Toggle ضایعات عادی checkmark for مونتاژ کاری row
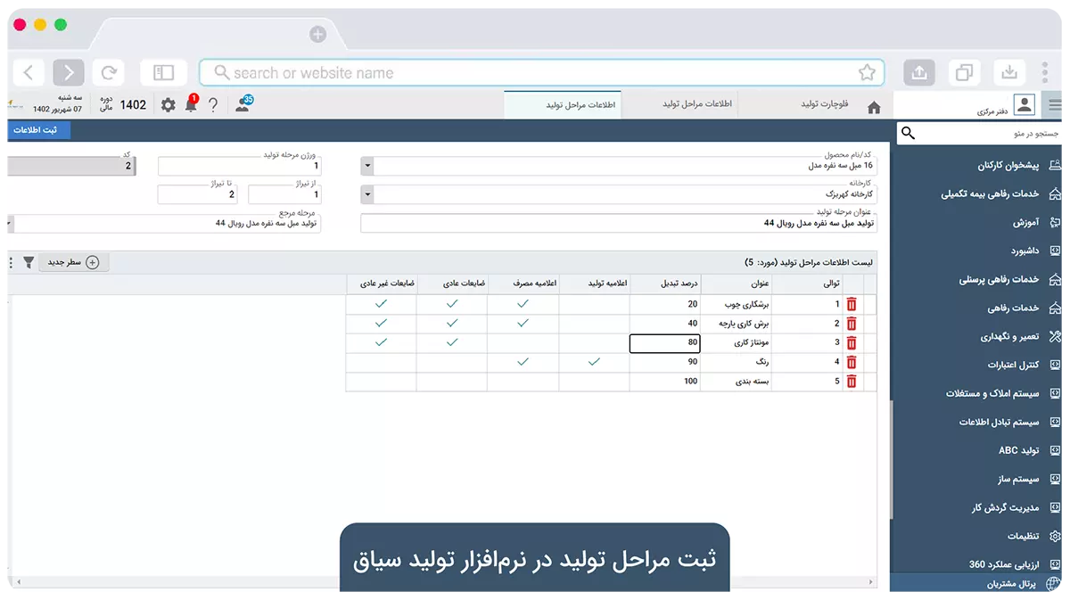Image resolution: width=1070 pixels, height=600 pixels. click(x=452, y=342)
